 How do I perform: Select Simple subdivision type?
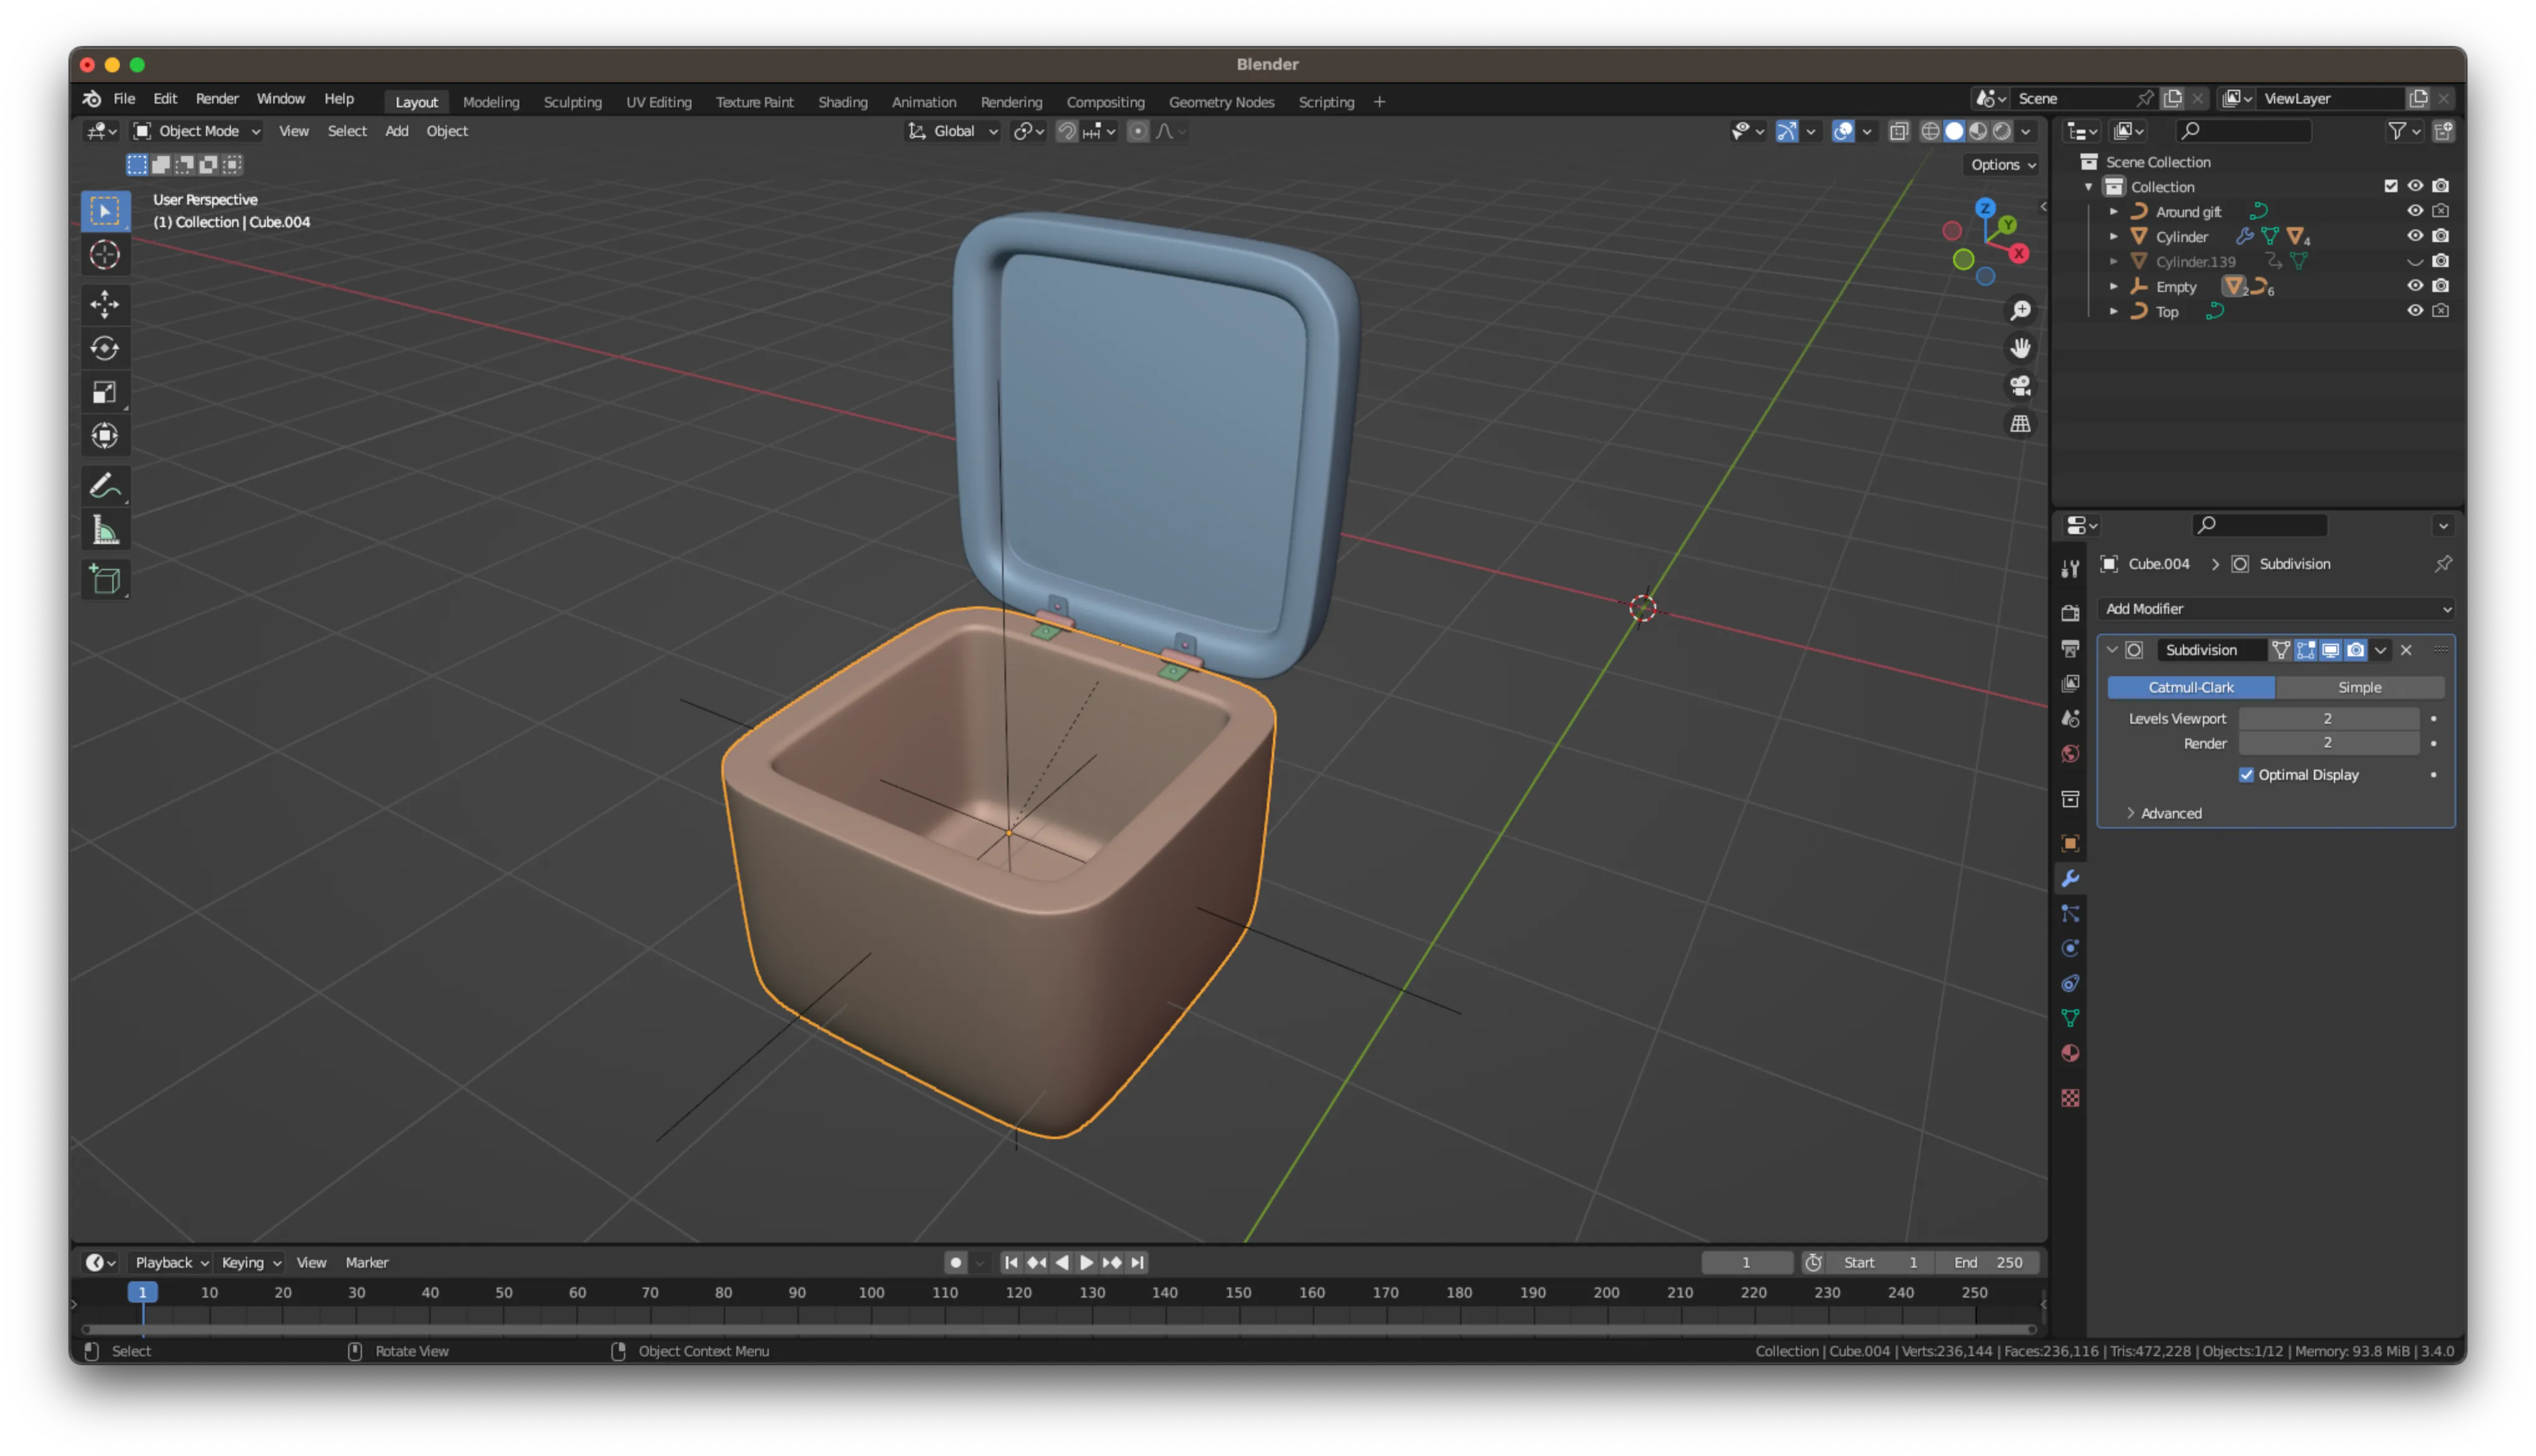pyautogui.click(x=2359, y=688)
